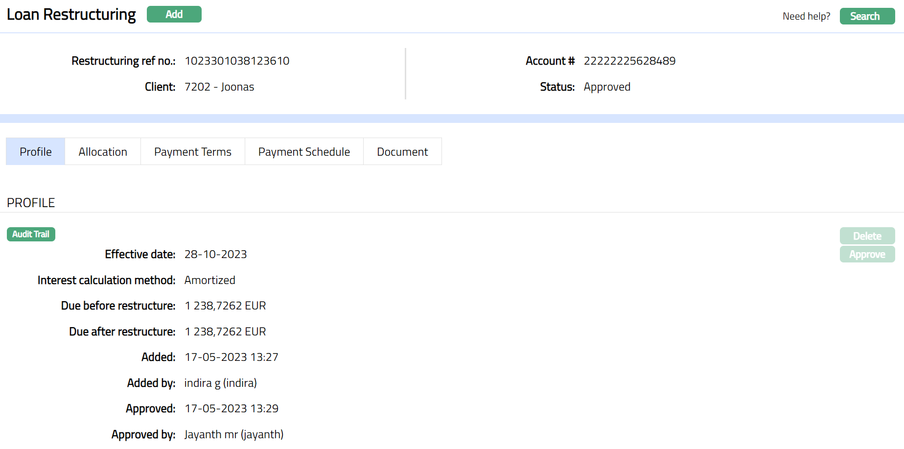View the Payment Schedule tab

(x=304, y=152)
